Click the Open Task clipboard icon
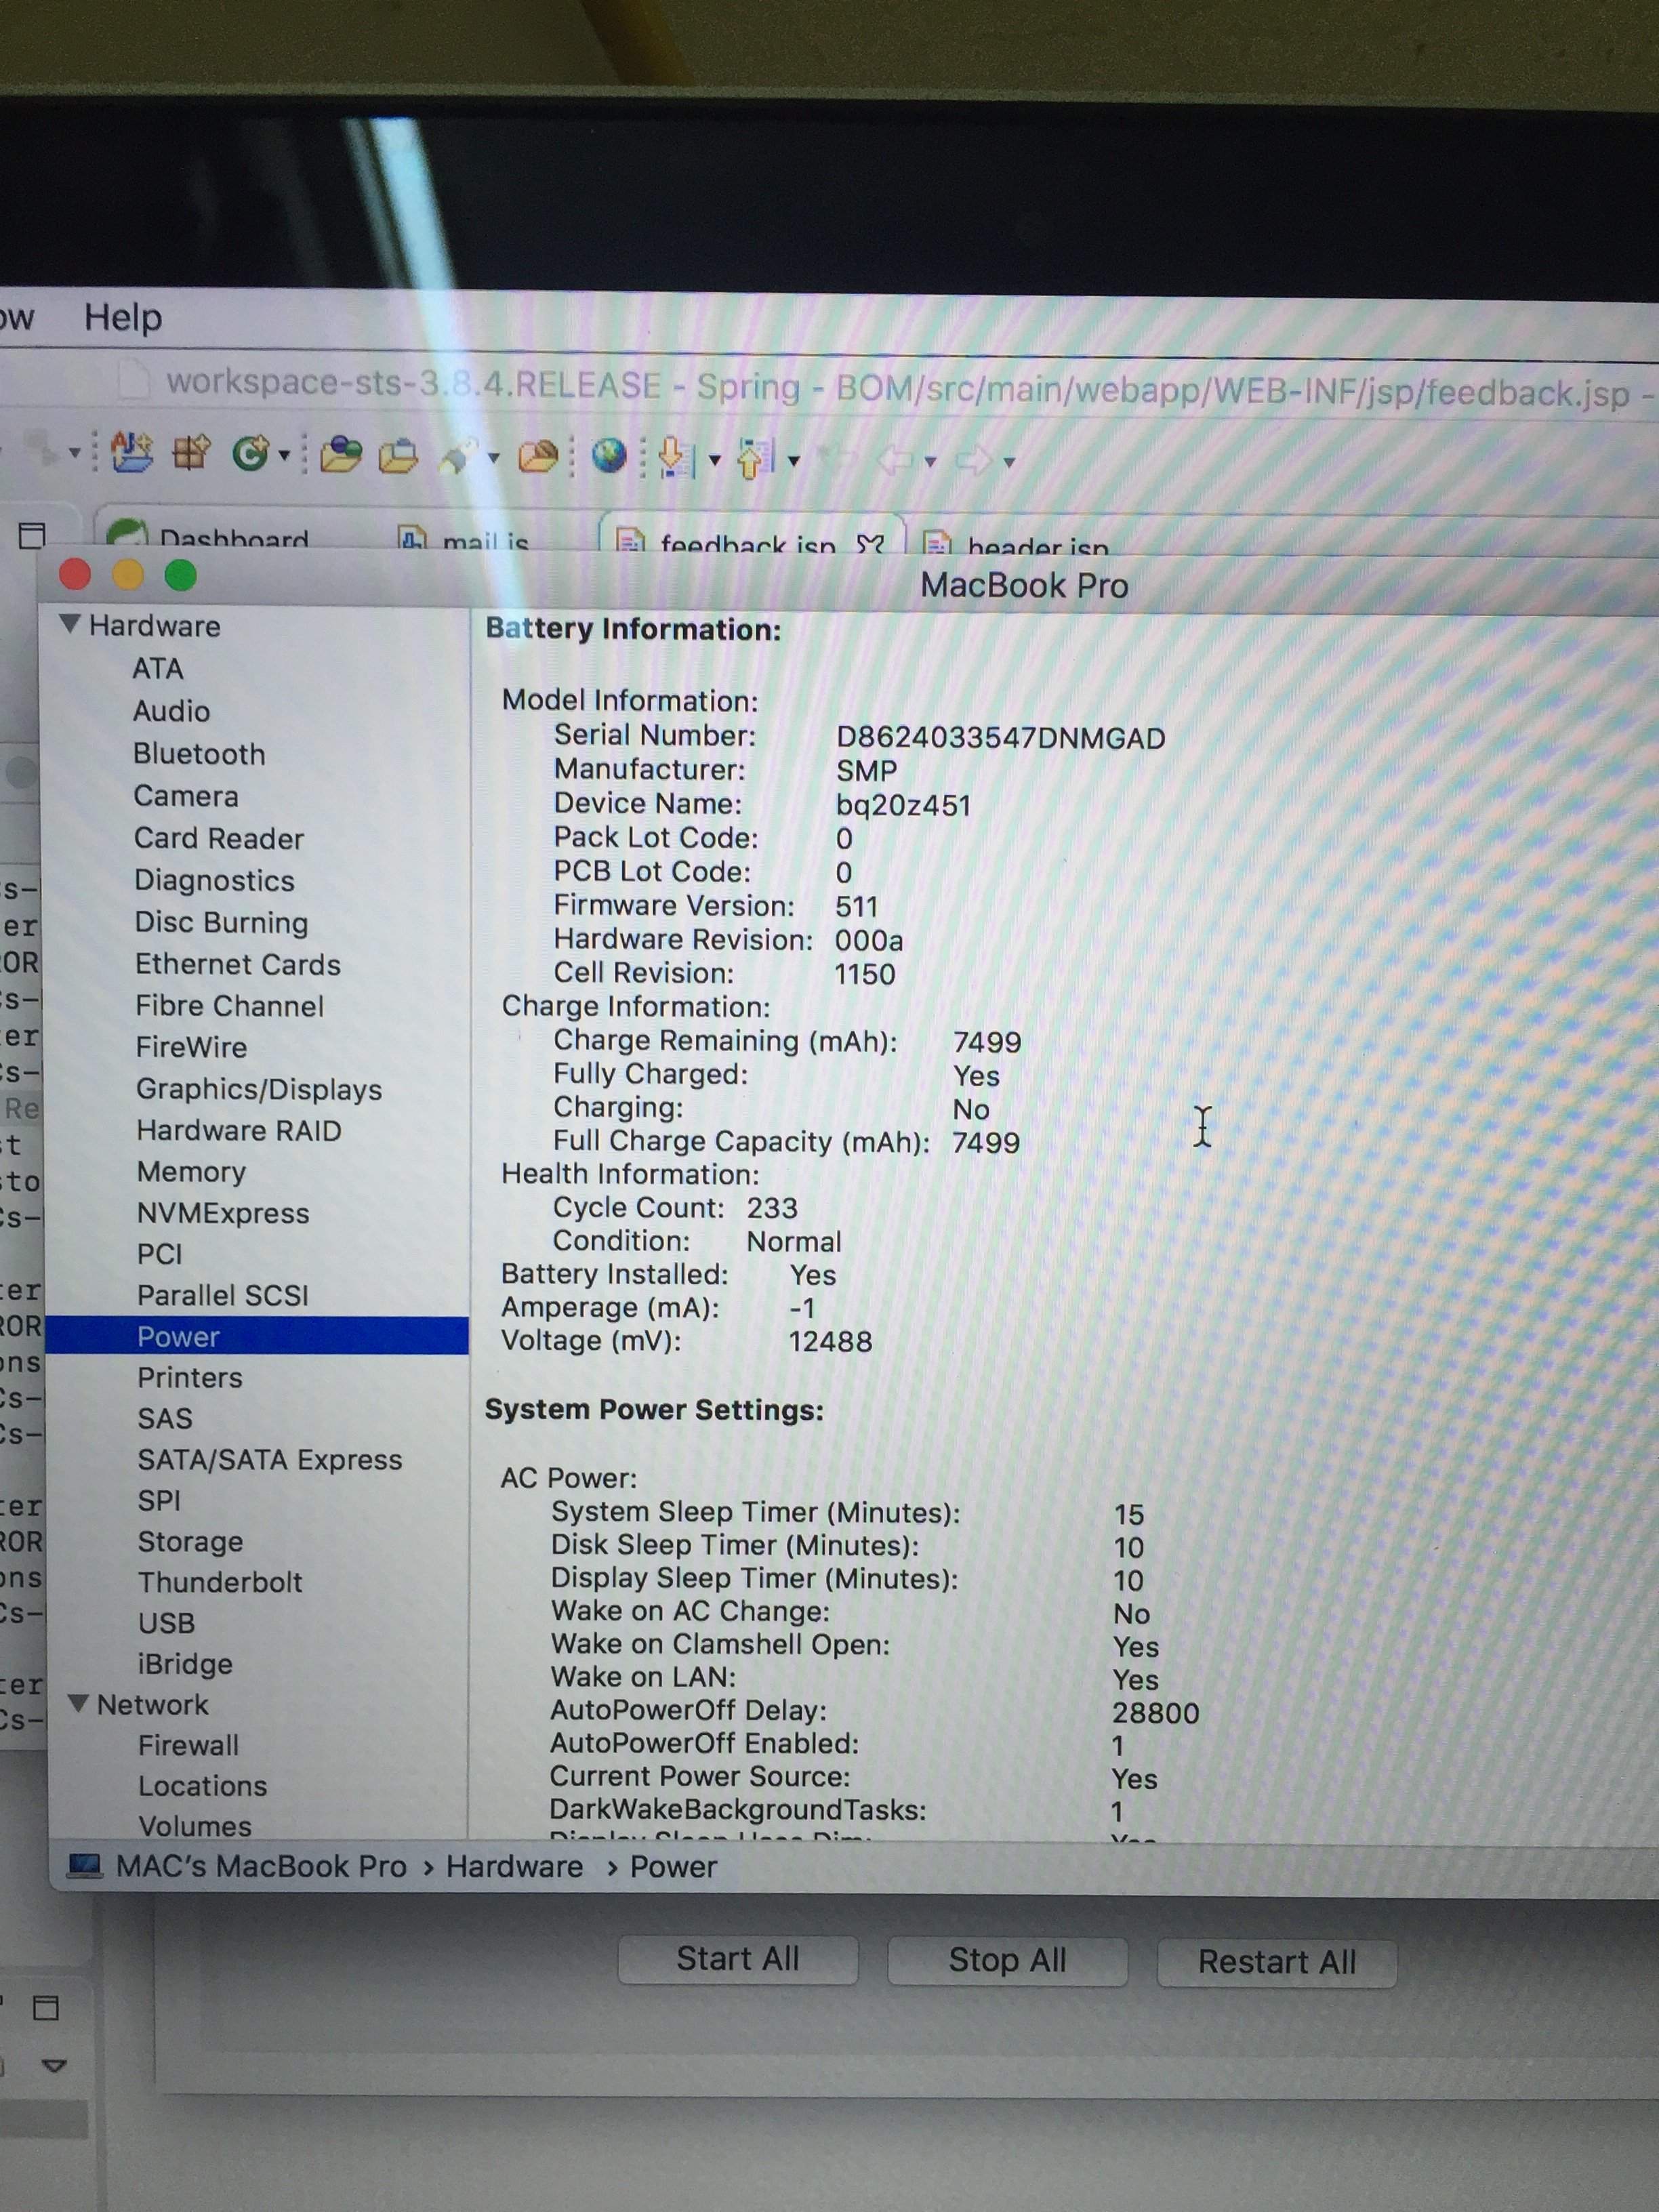1659x2212 pixels. click(x=398, y=457)
